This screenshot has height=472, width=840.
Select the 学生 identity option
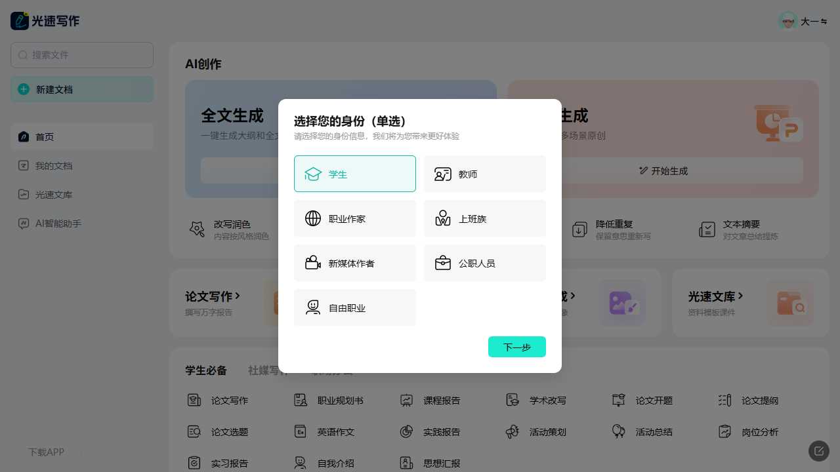354,174
